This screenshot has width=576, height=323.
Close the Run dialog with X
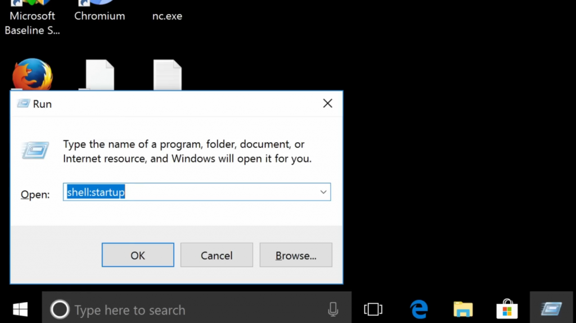click(328, 103)
